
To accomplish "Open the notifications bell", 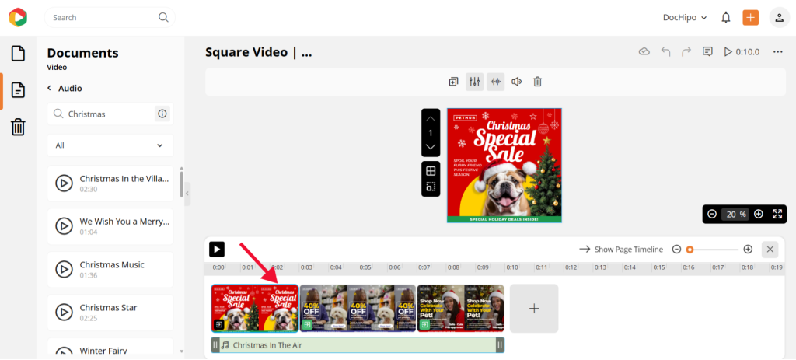I will coord(725,17).
